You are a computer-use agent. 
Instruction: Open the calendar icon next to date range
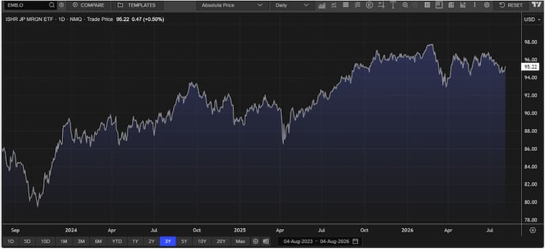click(355, 241)
